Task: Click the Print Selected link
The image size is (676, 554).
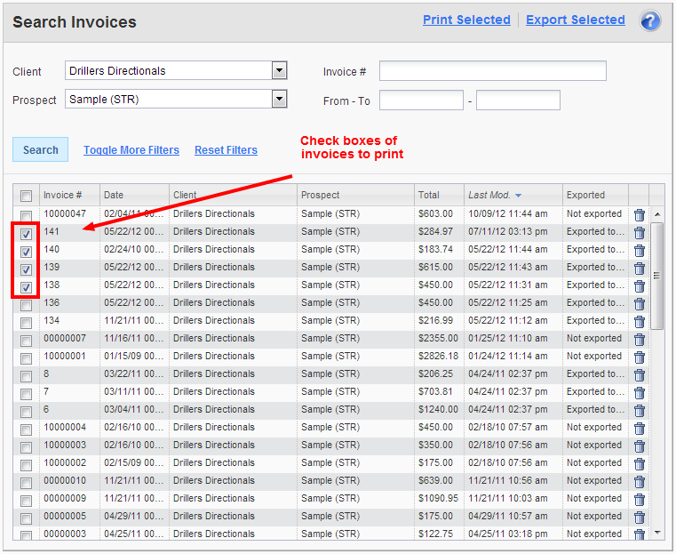Action: pyautogui.click(x=466, y=20)
